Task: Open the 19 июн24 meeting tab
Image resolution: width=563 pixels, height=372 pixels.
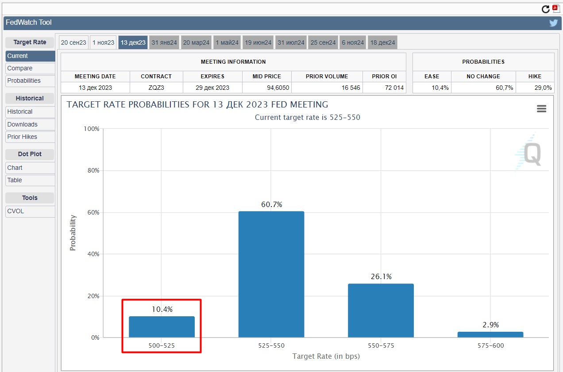Action: pyautogui.click(x=258, y=42)
